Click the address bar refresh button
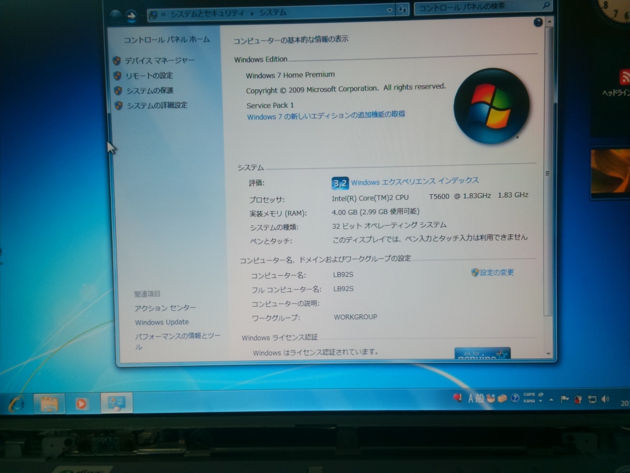 coord(402,9)
